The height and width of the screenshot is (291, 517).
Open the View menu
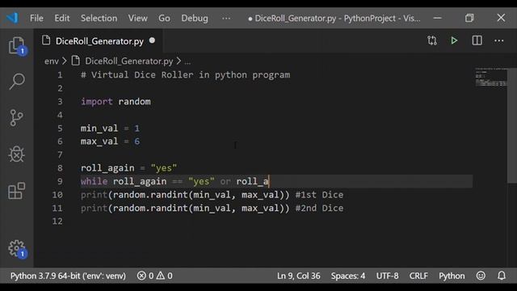[138, 18]
